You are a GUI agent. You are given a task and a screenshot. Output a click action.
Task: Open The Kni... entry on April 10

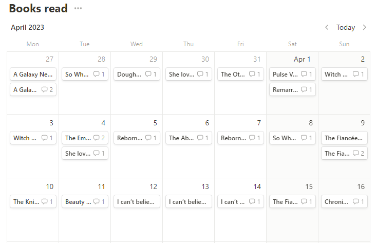pyautogui.click(x=25, y=201)
